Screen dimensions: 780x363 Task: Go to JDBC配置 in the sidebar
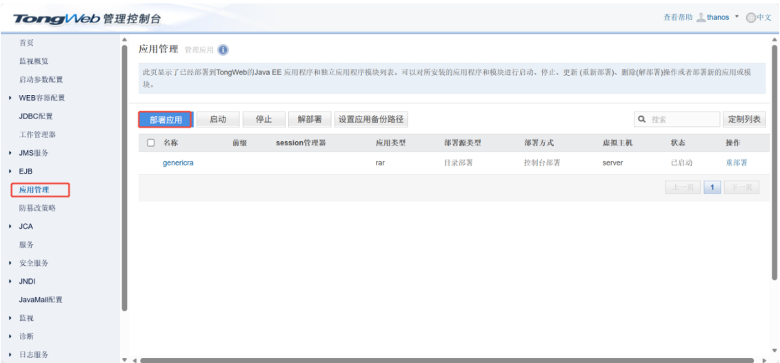click(x=36, y=116)
